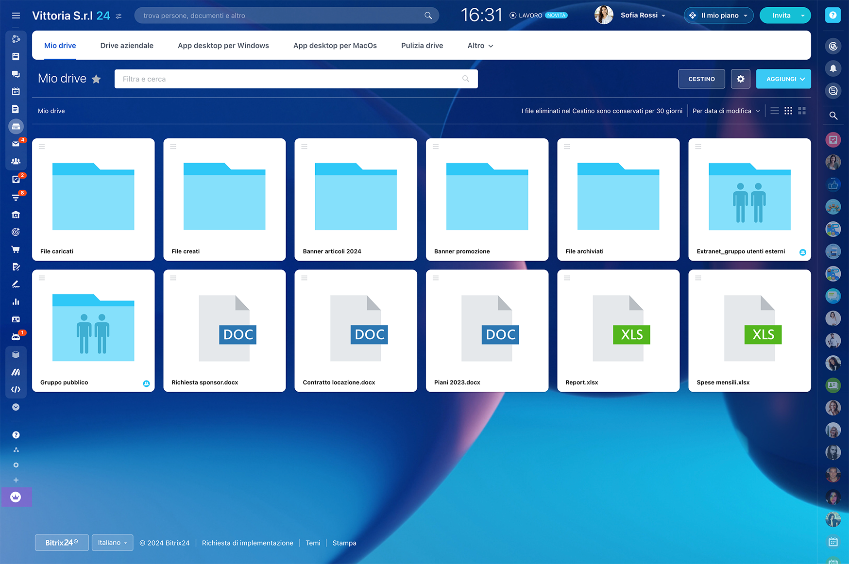Screen dimensions: 849x564
Task: Open the Report.xlsx file thumbnail
Action: point(618,328)
